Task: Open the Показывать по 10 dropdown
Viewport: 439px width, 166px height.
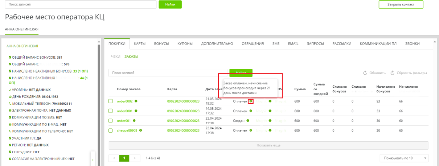Action: [x=404, y=158]
